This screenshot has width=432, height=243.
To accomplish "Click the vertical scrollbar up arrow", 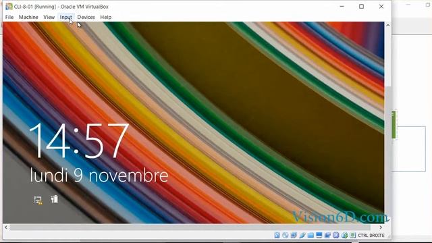I will (387, 26).
